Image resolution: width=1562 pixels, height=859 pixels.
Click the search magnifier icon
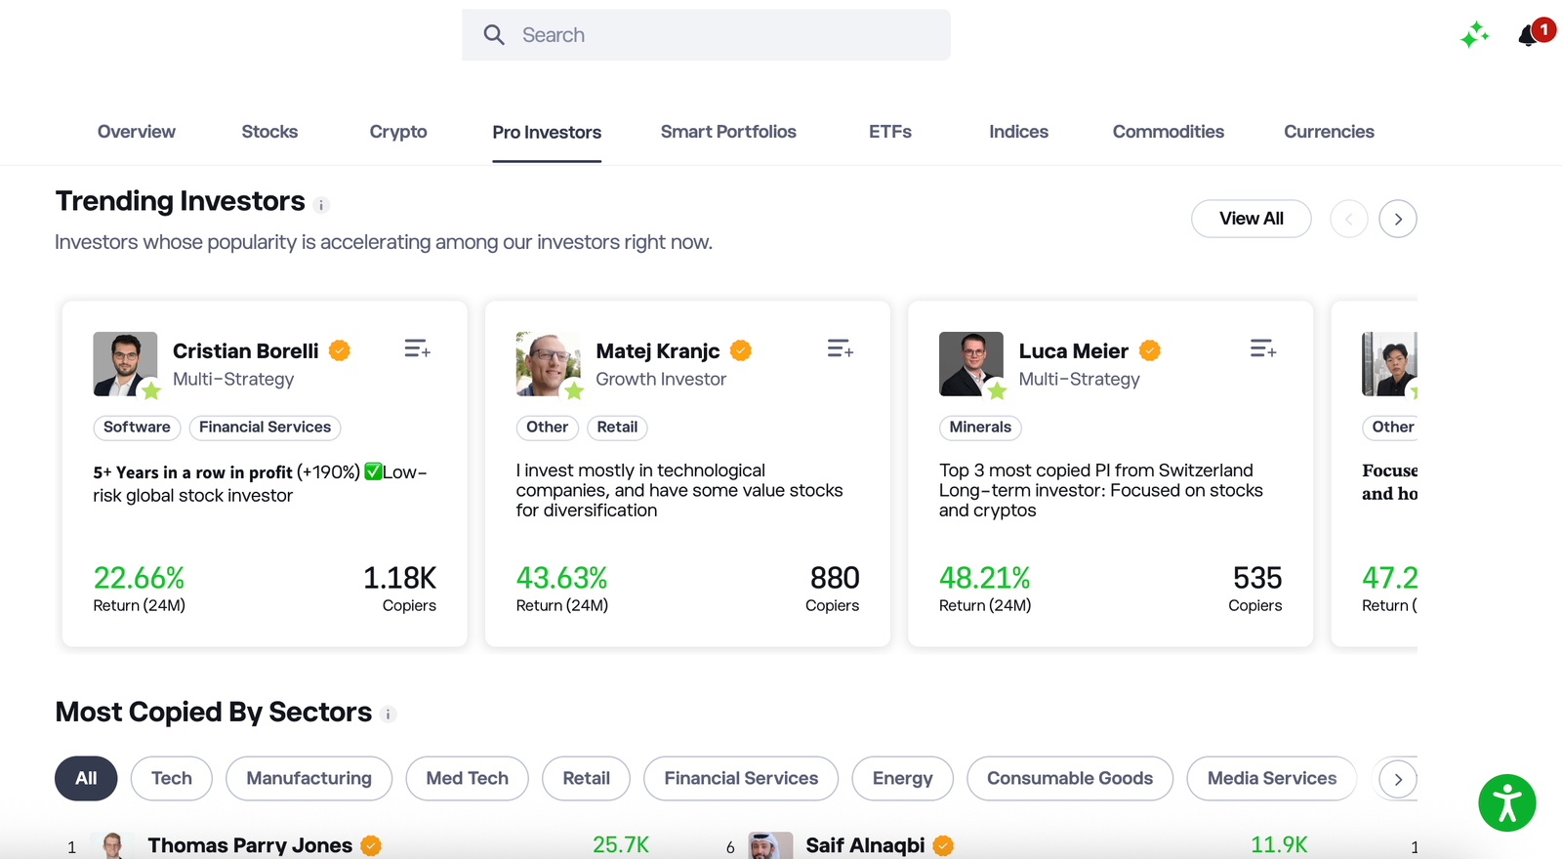494,35
